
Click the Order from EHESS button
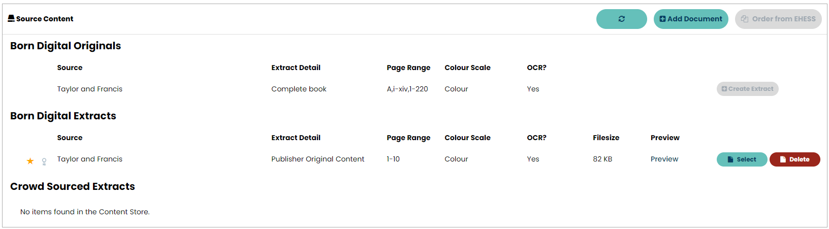point(778,19)
